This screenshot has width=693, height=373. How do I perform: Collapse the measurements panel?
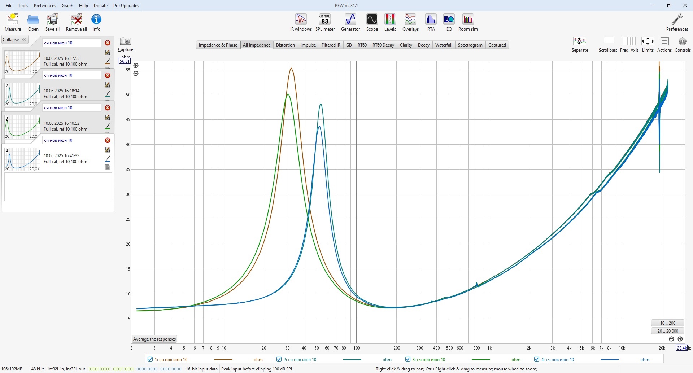coord(15,40)
